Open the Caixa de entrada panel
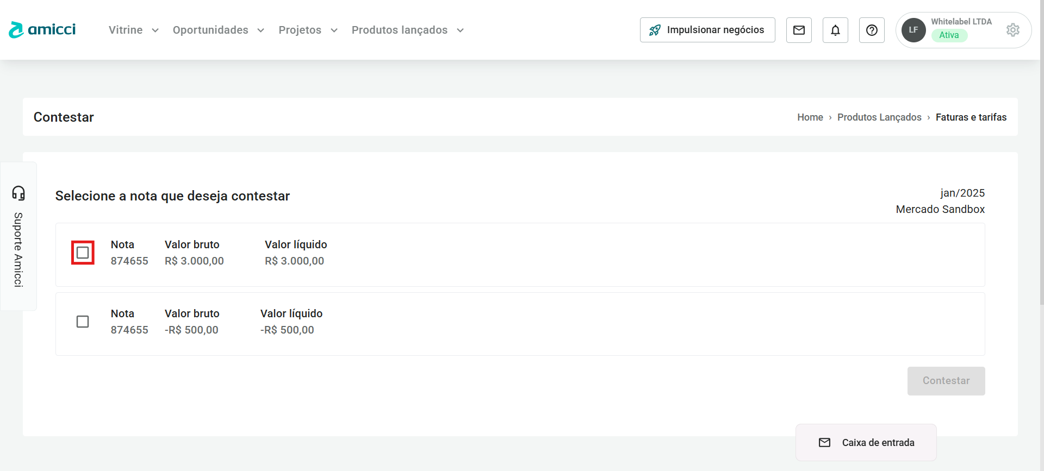1044x471 pixels. click(x=866, y=442)
